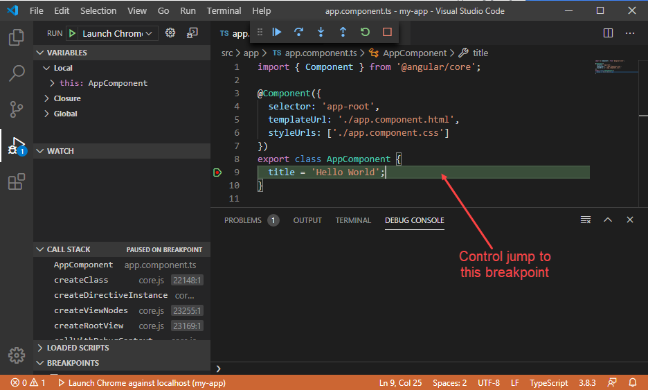
Task: Select the app.component.ts editor tab
Action: [234, 33]
